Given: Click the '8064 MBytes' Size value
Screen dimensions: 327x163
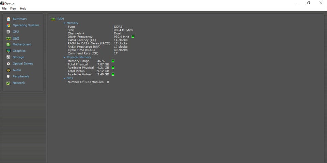Looking at the screenshot, I should click(x=123, y=30).
